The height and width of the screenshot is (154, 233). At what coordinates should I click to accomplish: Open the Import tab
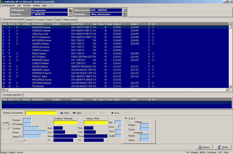click(x=49, y=20)
